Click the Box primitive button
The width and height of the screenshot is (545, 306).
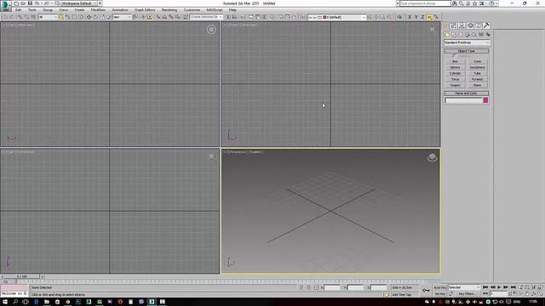coord(455,61)
